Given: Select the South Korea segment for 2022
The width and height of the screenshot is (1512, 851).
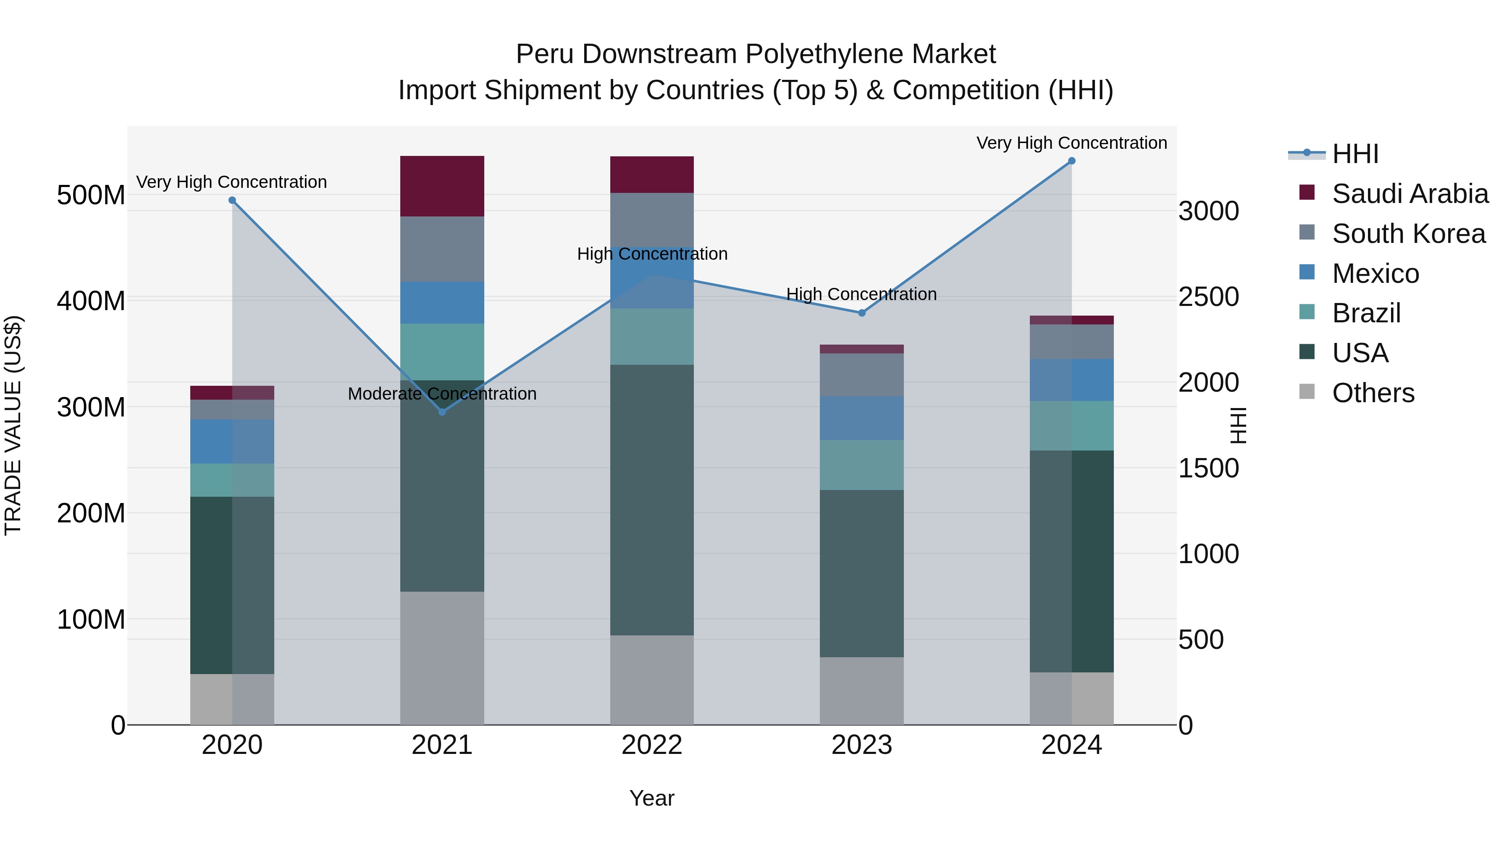Looking at the screenshot, I should click(x=652, y=220).
